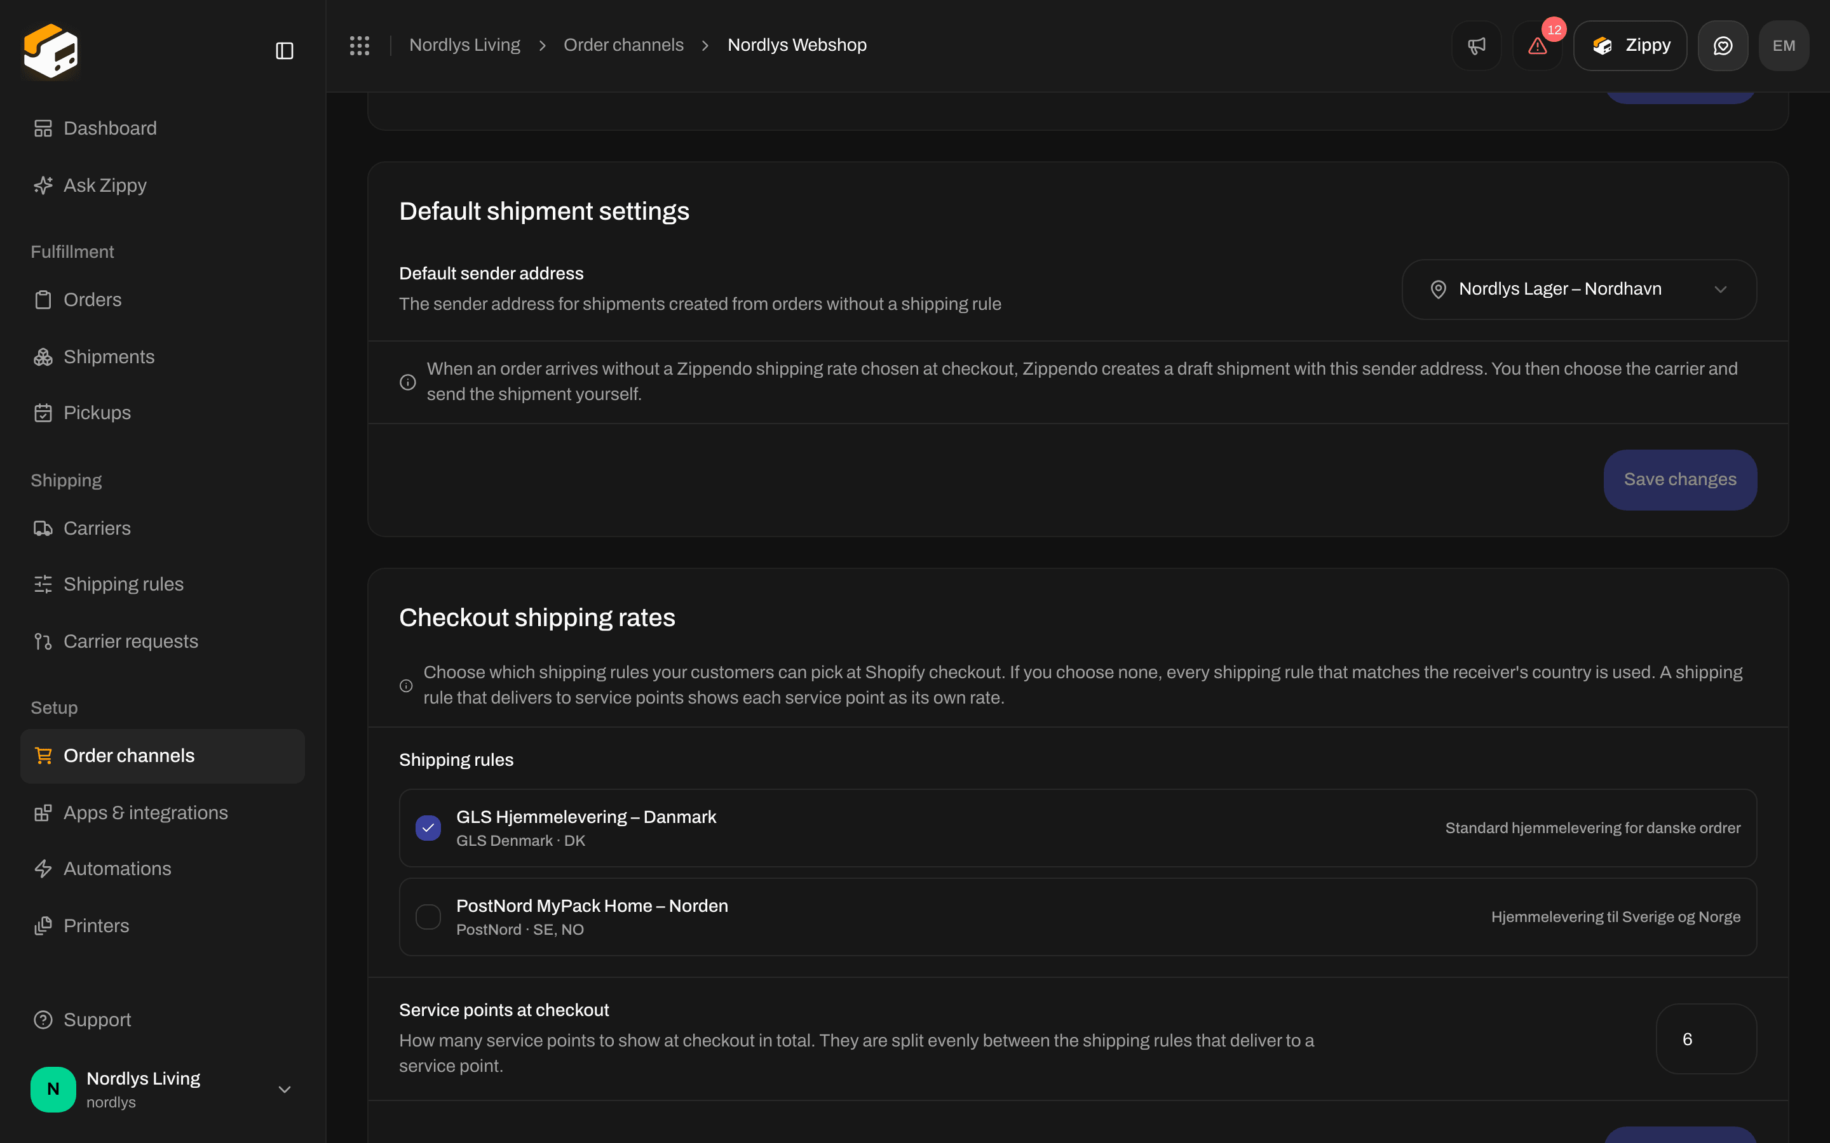Click the Apps & integrations blocks icon

pyautogui.click(x=43, y=813)
